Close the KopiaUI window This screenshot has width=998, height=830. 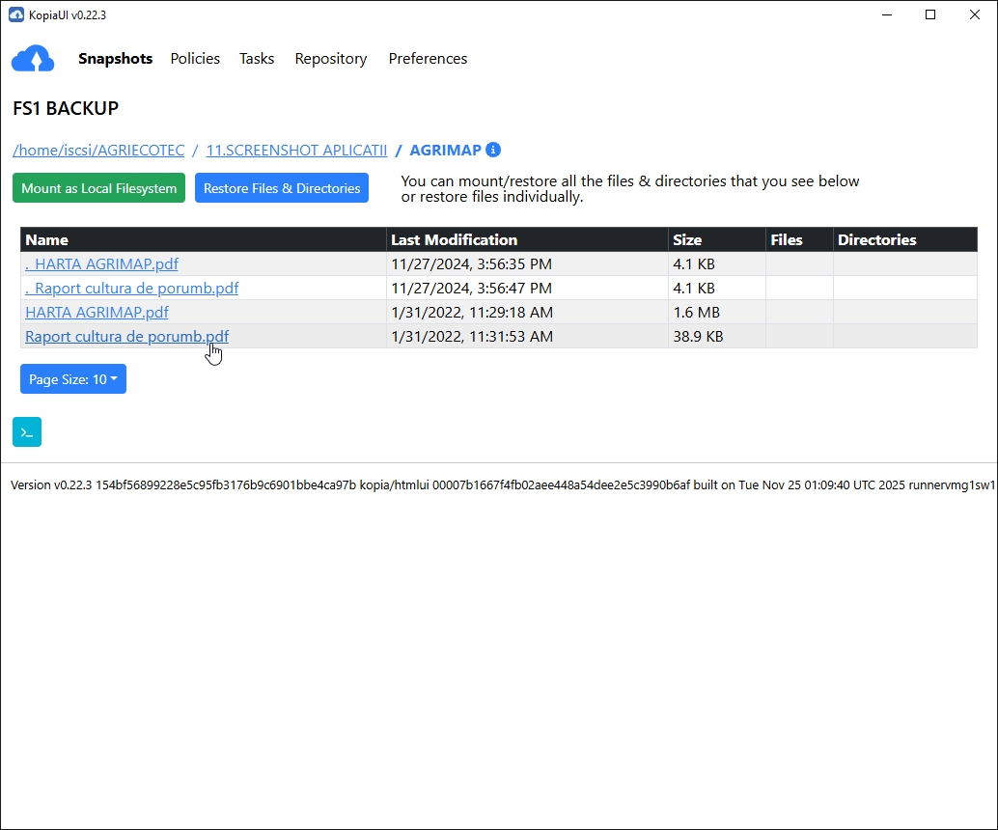point(975,14)
